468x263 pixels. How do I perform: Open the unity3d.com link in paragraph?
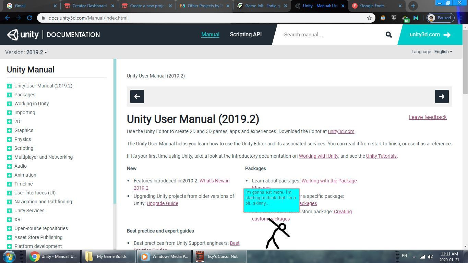point(341,131)
